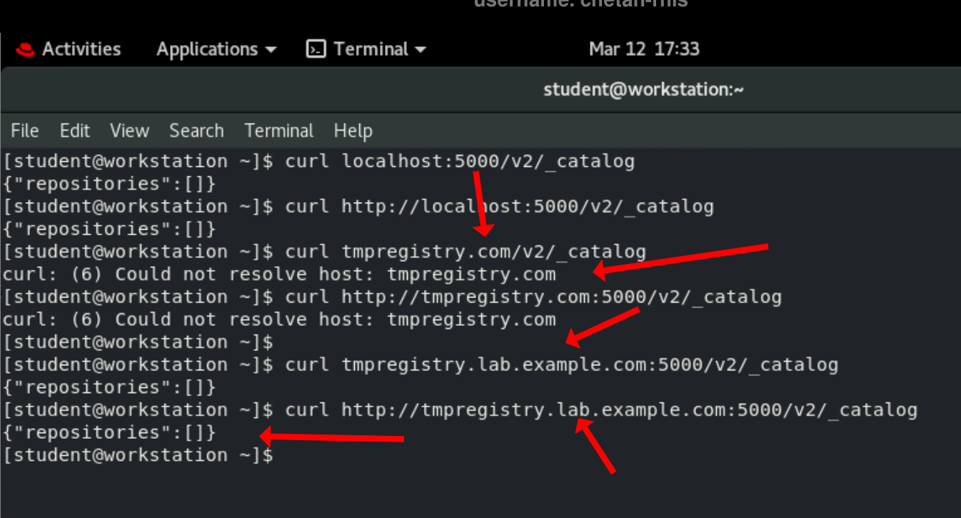Open the Terminal menu in the menu bar

[278, 131]
